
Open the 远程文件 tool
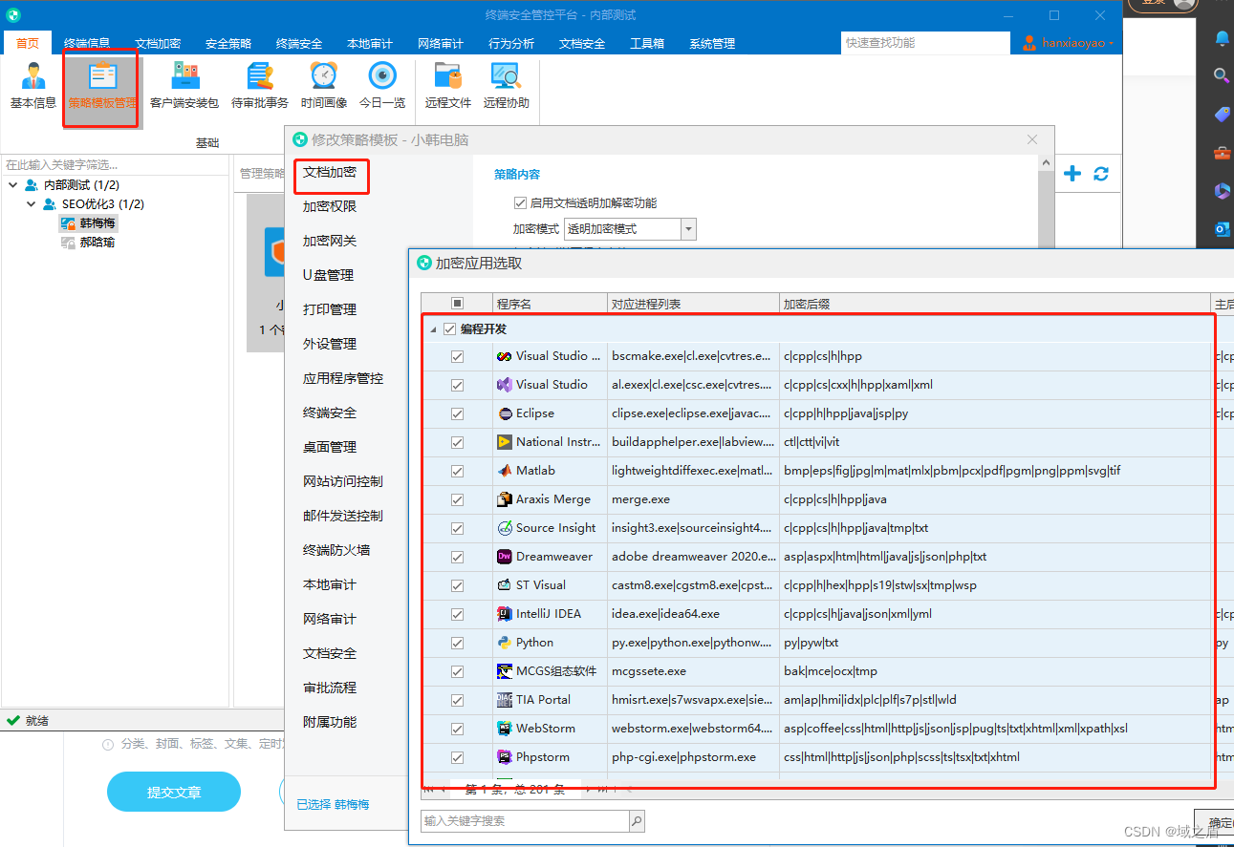pyautogui.click(x=448, y=86)
